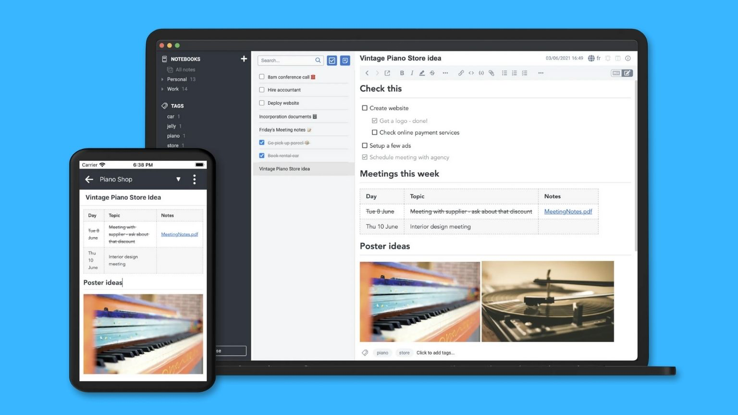Open the last toolbar overflow dots

pos(541,73)
